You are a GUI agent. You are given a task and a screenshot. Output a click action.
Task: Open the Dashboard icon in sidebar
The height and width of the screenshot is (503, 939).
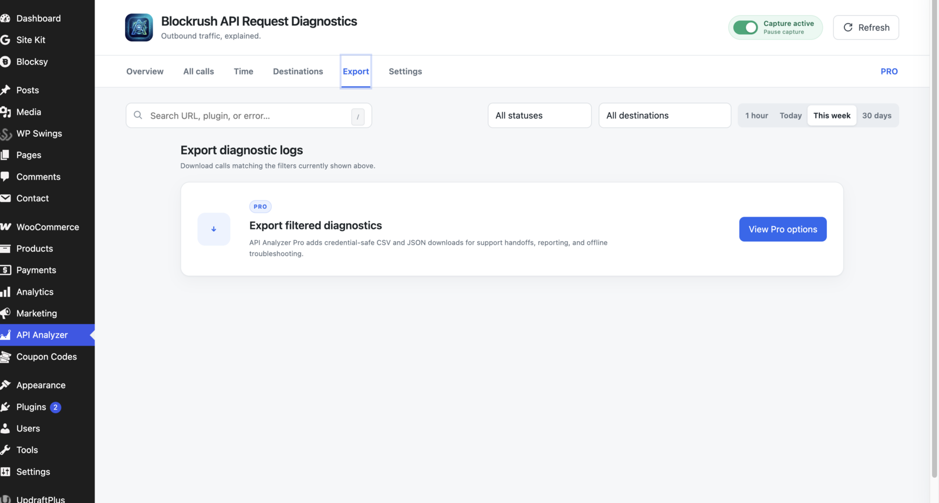(x=5, y=18)
